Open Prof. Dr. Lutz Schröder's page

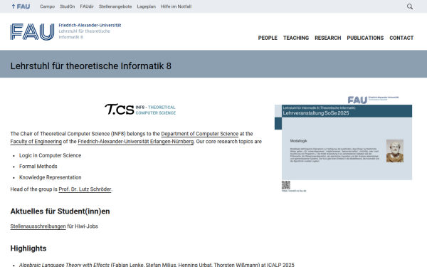coord(85,189)
